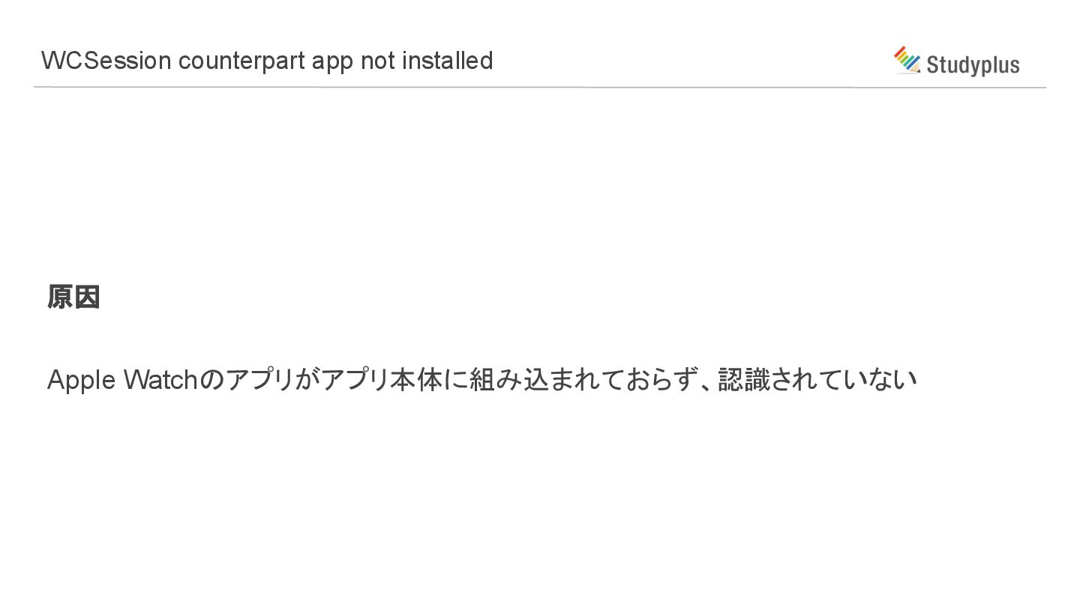Click the word 認識 in the sentence

(x=743, y=380)
